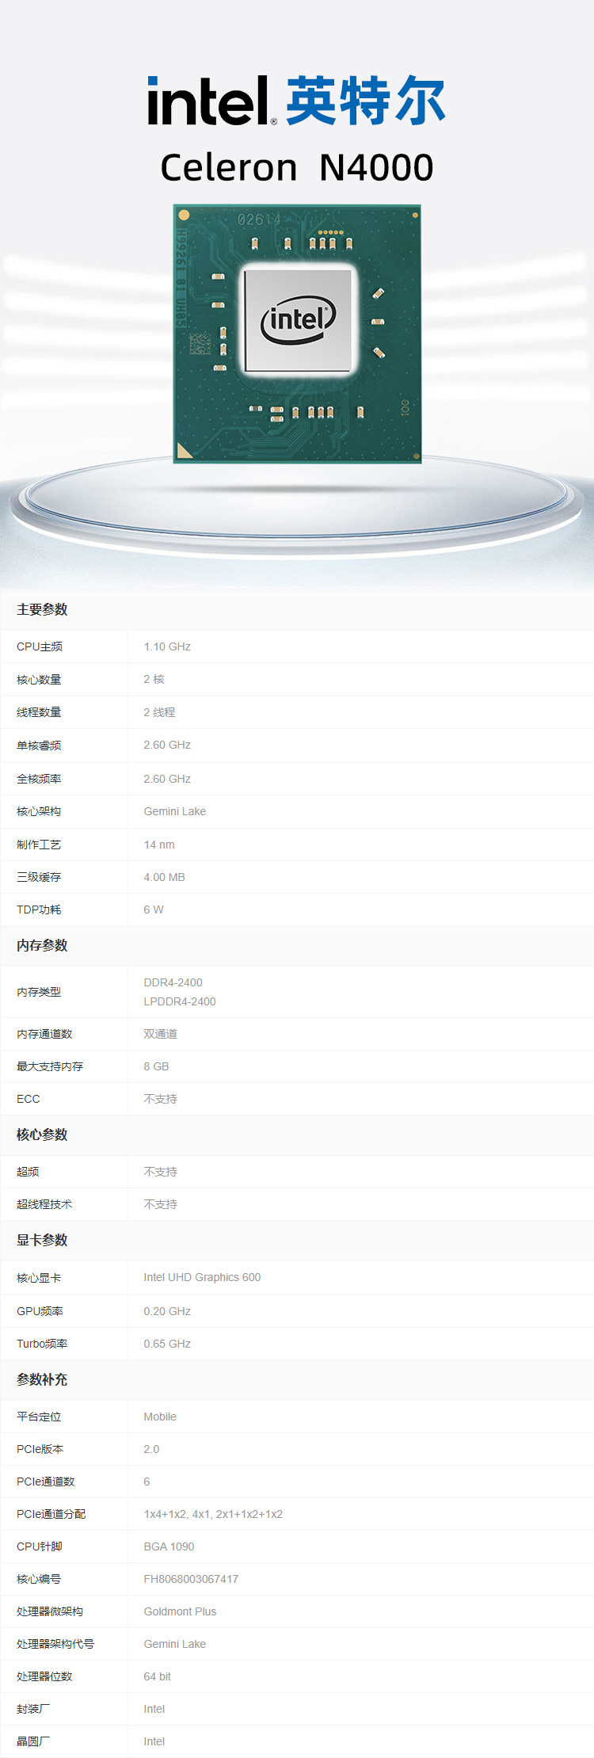
Task: Click the CPU针脚 value BGA 1090
Action: pyautogui.click(x=169, y=1546)
